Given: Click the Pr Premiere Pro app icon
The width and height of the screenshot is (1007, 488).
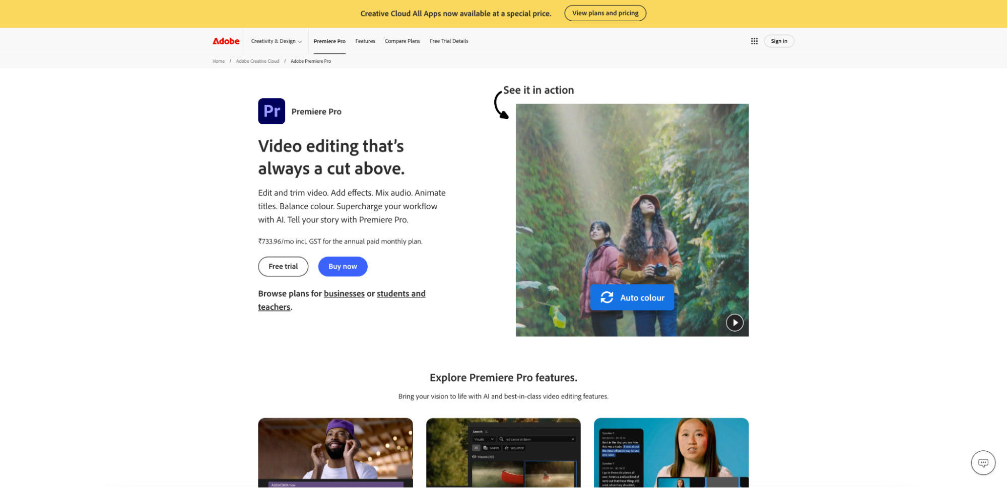Looking at the screenshot, I should (272, 111).
